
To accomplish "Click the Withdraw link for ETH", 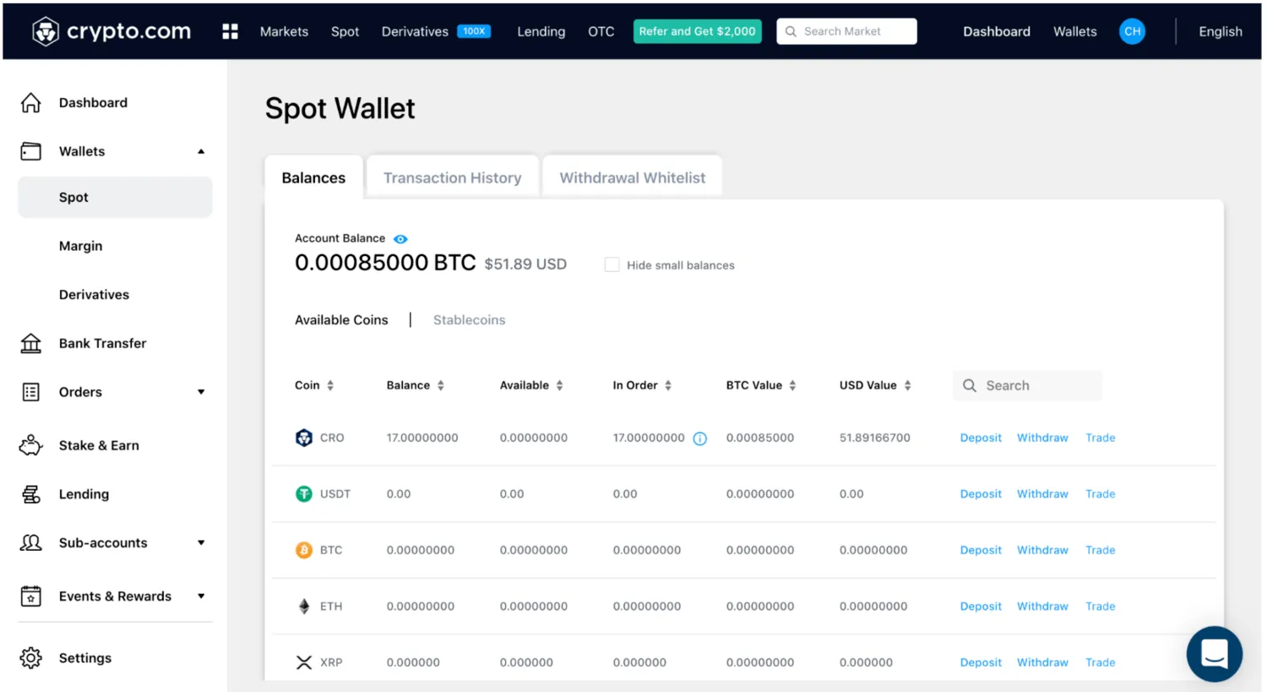I will tap(1042, 606).
